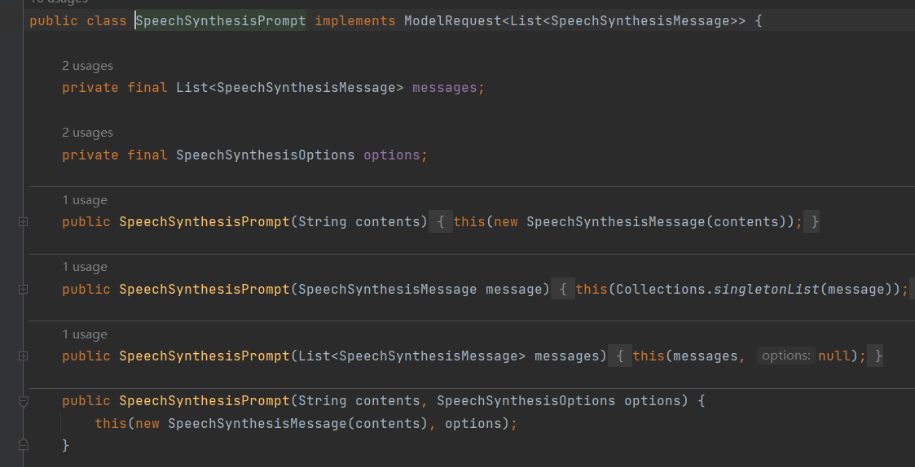Open '2 usages' hint above options field
The height and width of the screenshot is (467, 915).
pos(87,133)
